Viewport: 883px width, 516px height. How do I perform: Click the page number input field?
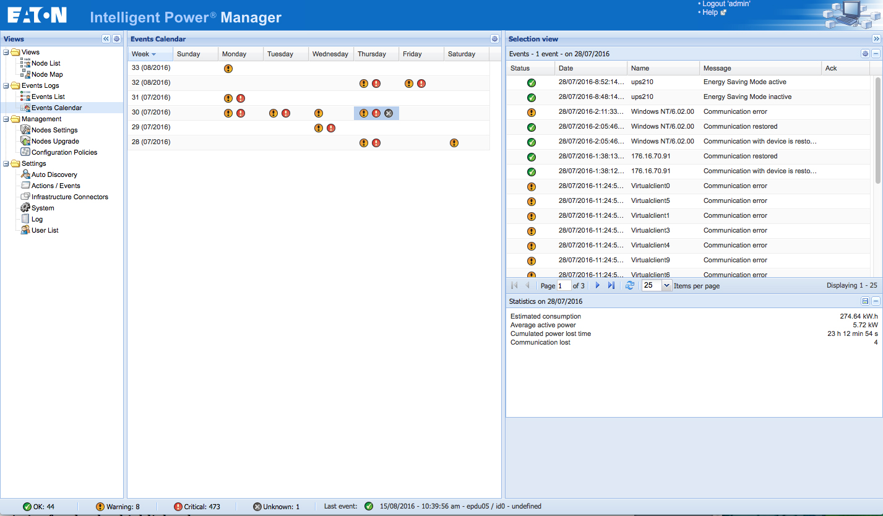pos(564,285)
